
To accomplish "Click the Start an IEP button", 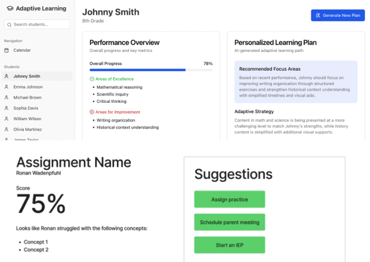I will pos(230,245).
